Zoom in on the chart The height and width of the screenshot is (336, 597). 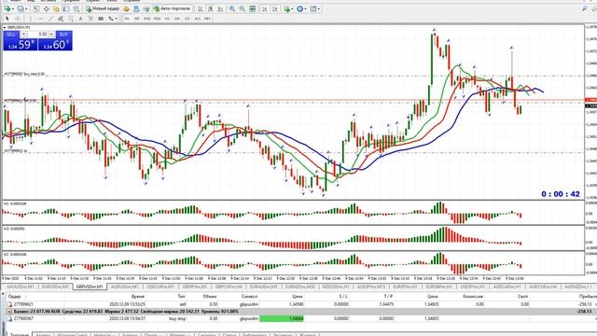coord(232,8)
